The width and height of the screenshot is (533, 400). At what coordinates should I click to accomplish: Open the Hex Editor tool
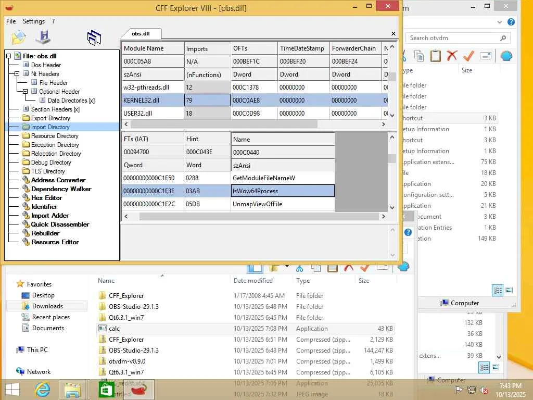tap(46, 197)
